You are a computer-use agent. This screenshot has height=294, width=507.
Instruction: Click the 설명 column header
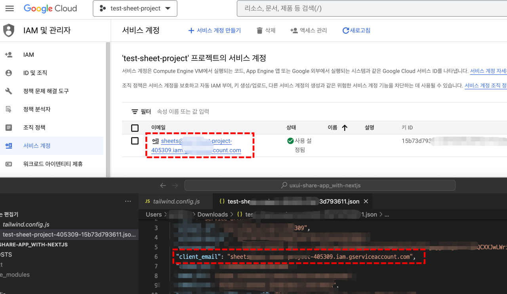pos(370,128)
